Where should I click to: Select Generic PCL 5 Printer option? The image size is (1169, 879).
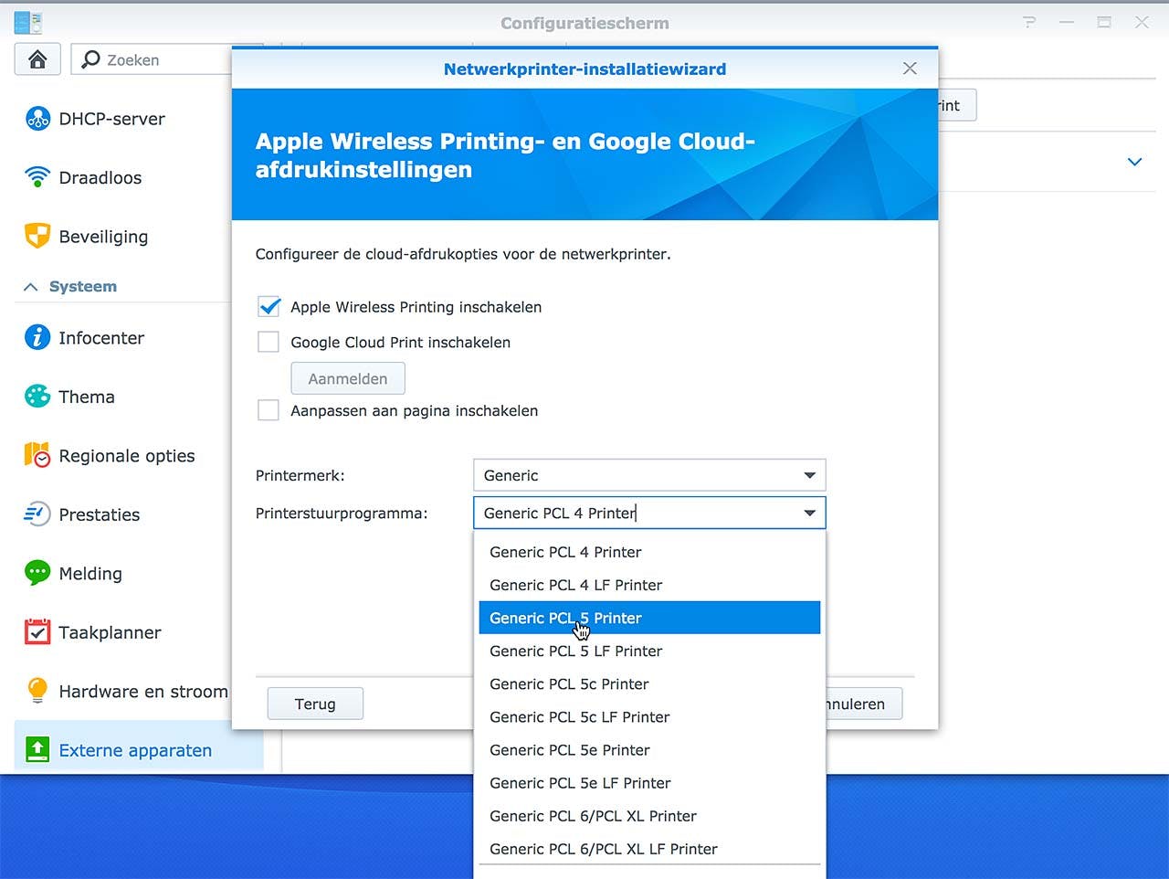[x=649, y=618]
